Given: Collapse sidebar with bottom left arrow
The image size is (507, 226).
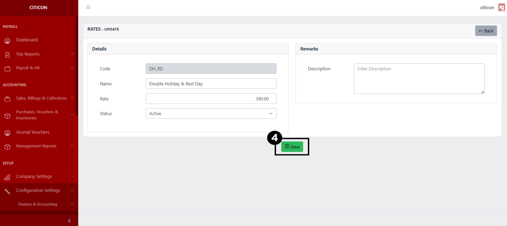Looking at the screenshot, I should (x=69, y=221).
